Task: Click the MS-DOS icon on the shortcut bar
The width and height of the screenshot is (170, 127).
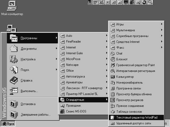Action: (x=132, y=2)
